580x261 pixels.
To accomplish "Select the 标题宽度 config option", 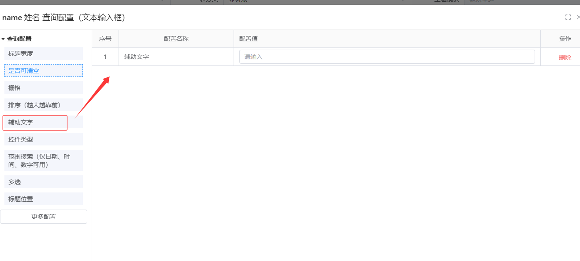I will 44,54.
